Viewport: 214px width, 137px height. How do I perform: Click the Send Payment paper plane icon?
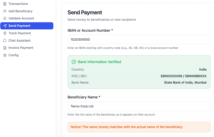click(x=5, y=26)
